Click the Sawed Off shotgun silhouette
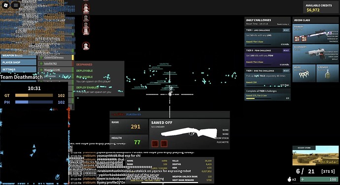This screenshot has height=185, width=340. coord(189,132)
